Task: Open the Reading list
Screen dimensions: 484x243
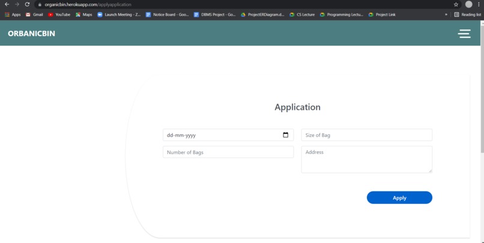Action: pyautogui.click(x=467, y=14)
